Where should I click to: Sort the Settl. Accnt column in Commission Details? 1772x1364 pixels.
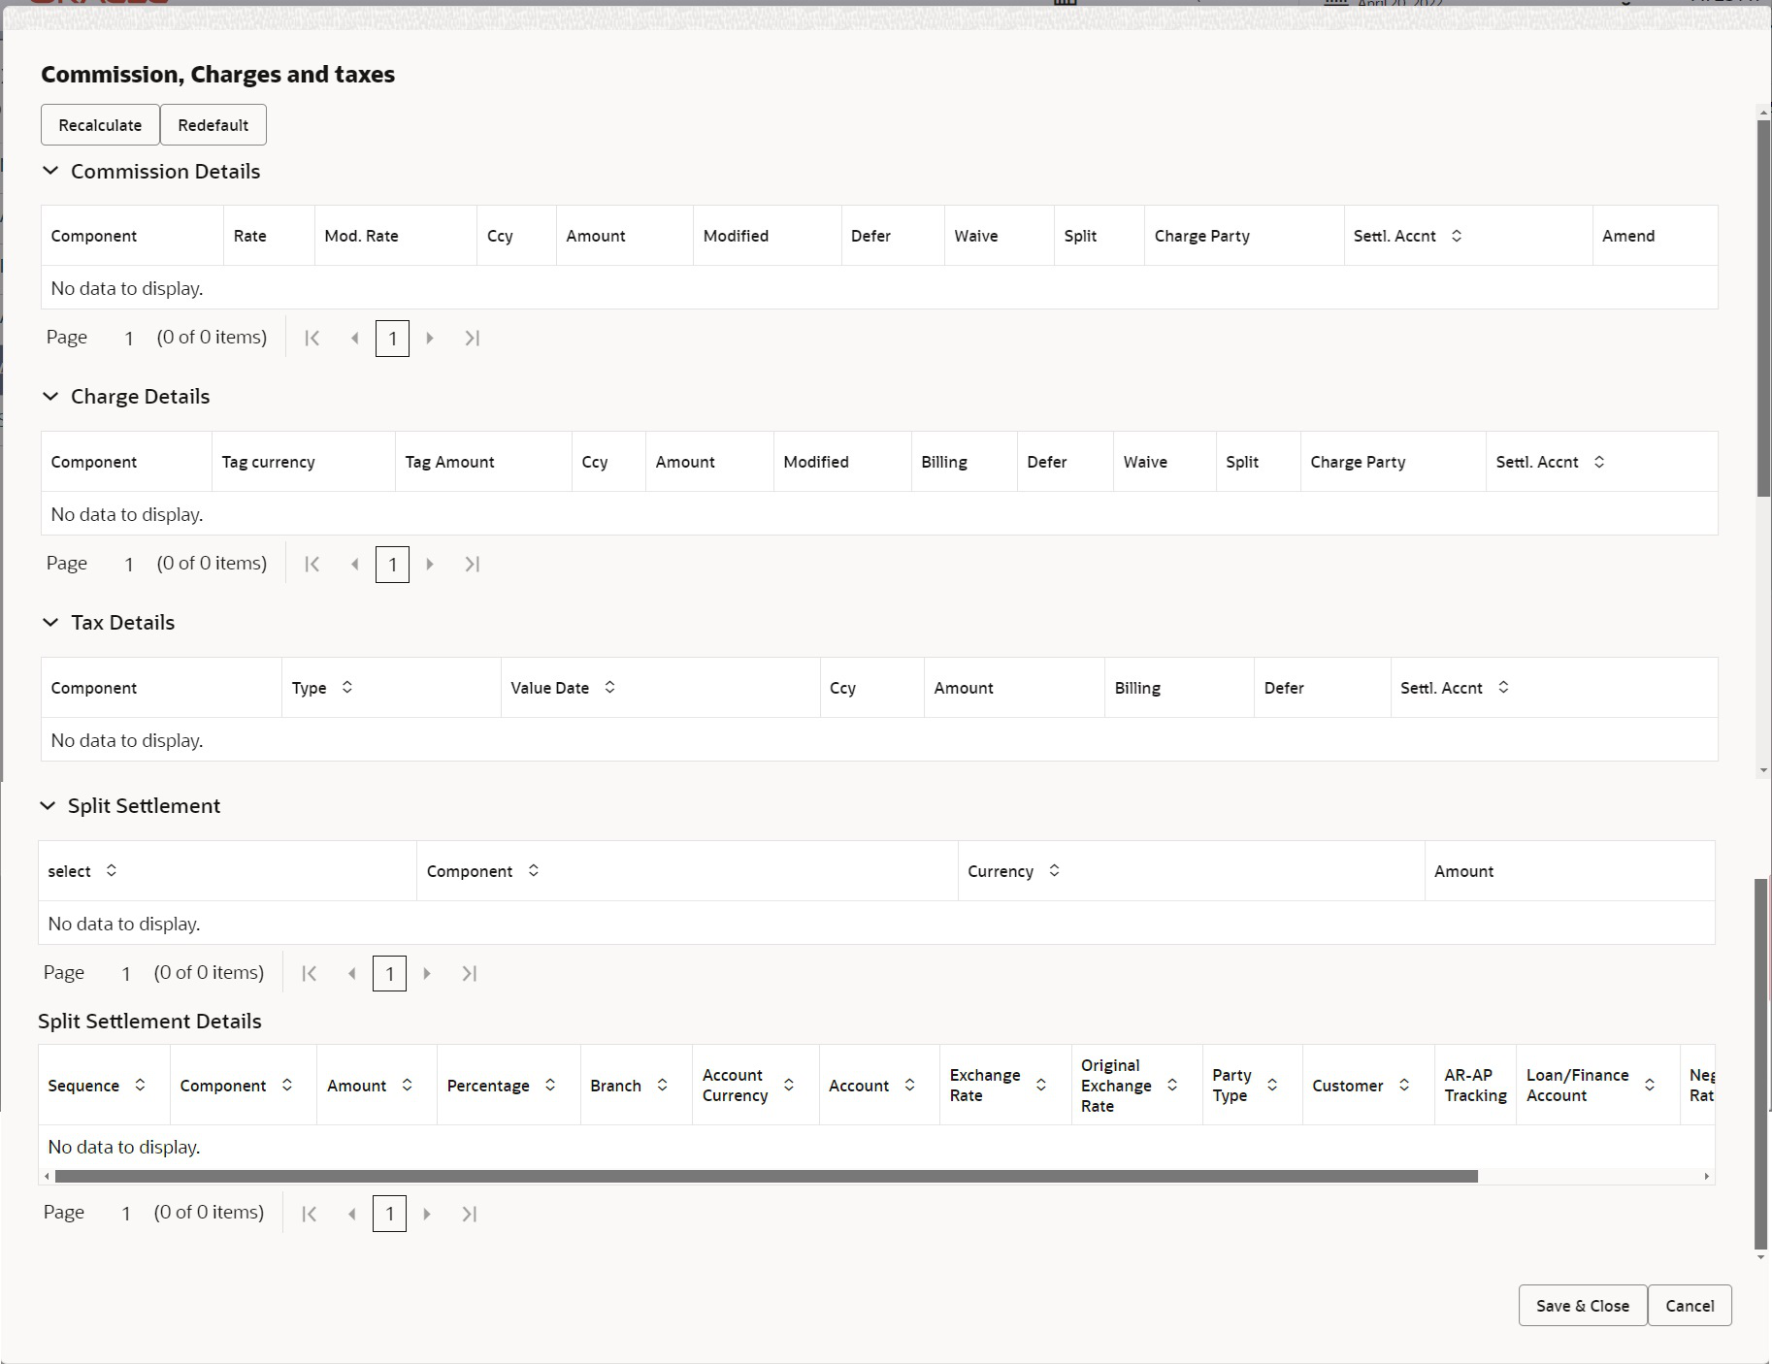point(1457,235)
